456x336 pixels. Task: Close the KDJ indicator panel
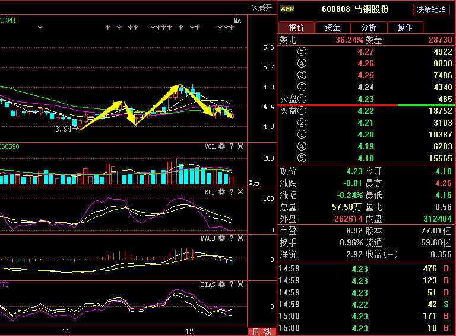[x=240, y=192]
